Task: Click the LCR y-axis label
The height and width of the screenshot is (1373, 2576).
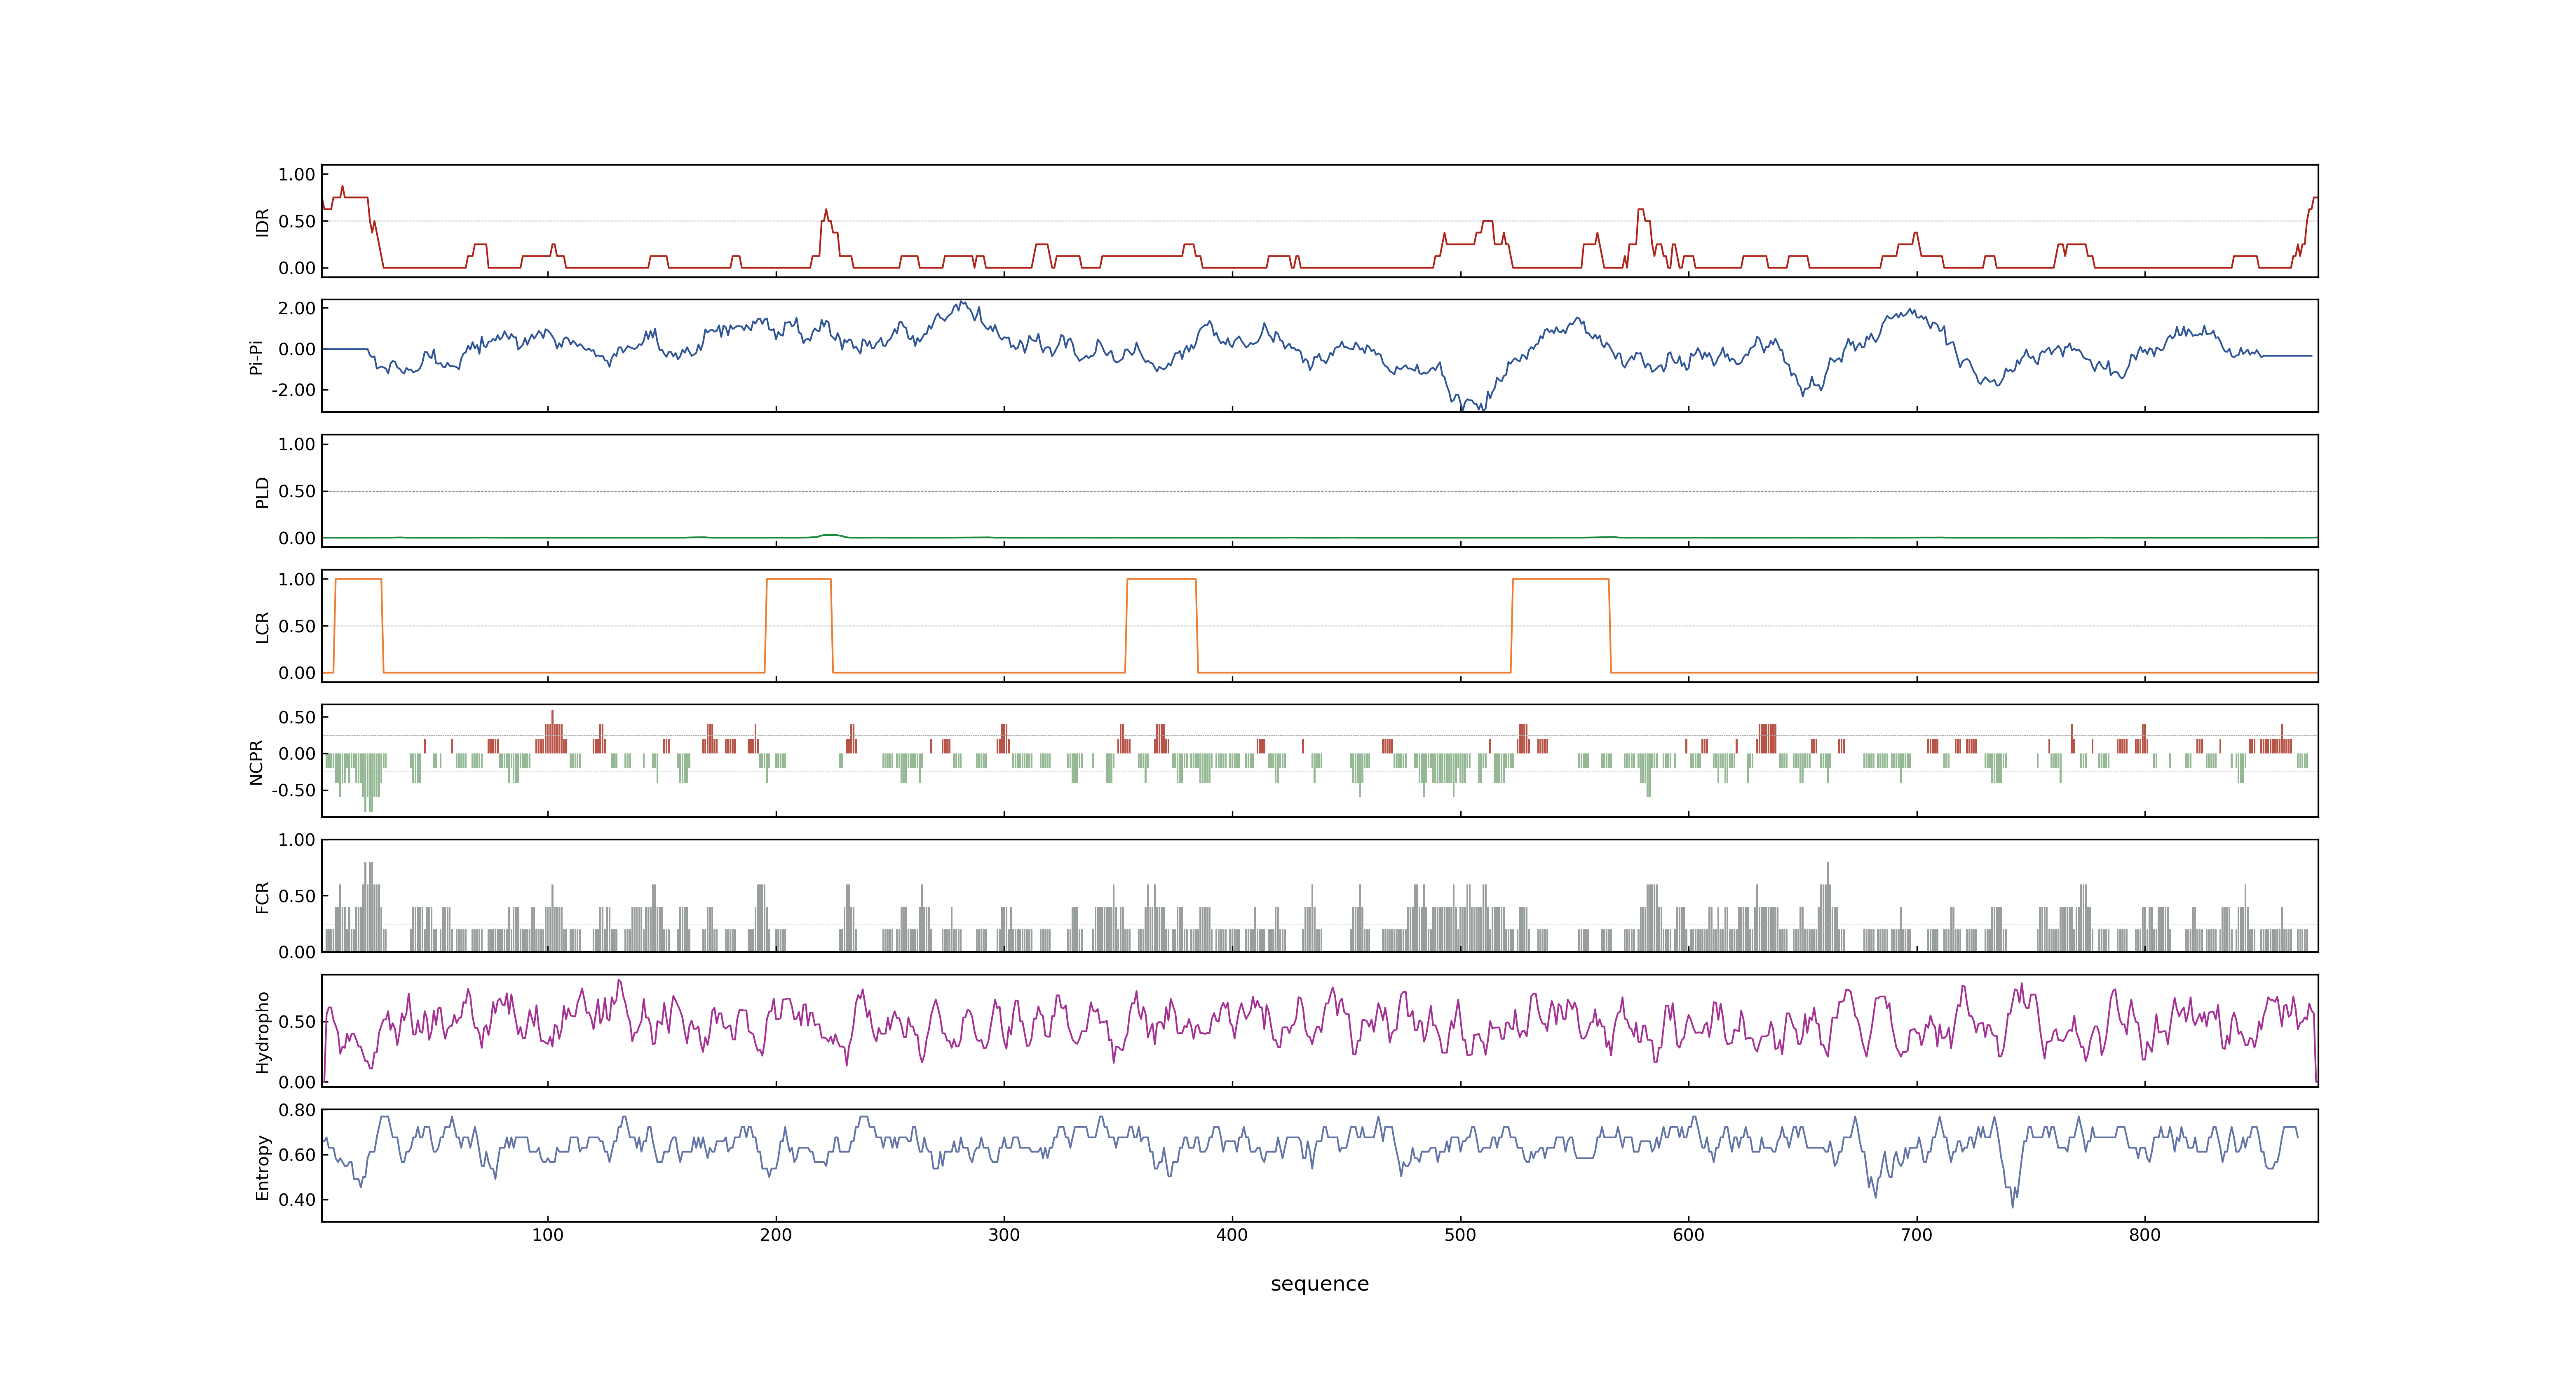Action: click(262, 627)
